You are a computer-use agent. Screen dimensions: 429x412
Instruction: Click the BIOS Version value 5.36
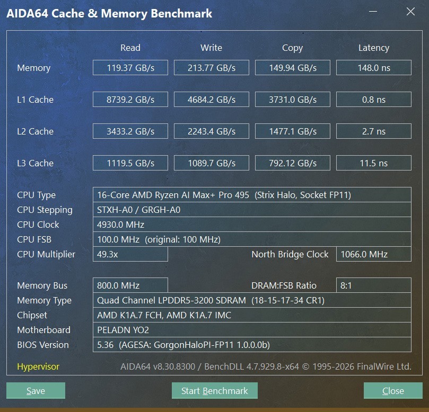[252, 345]
